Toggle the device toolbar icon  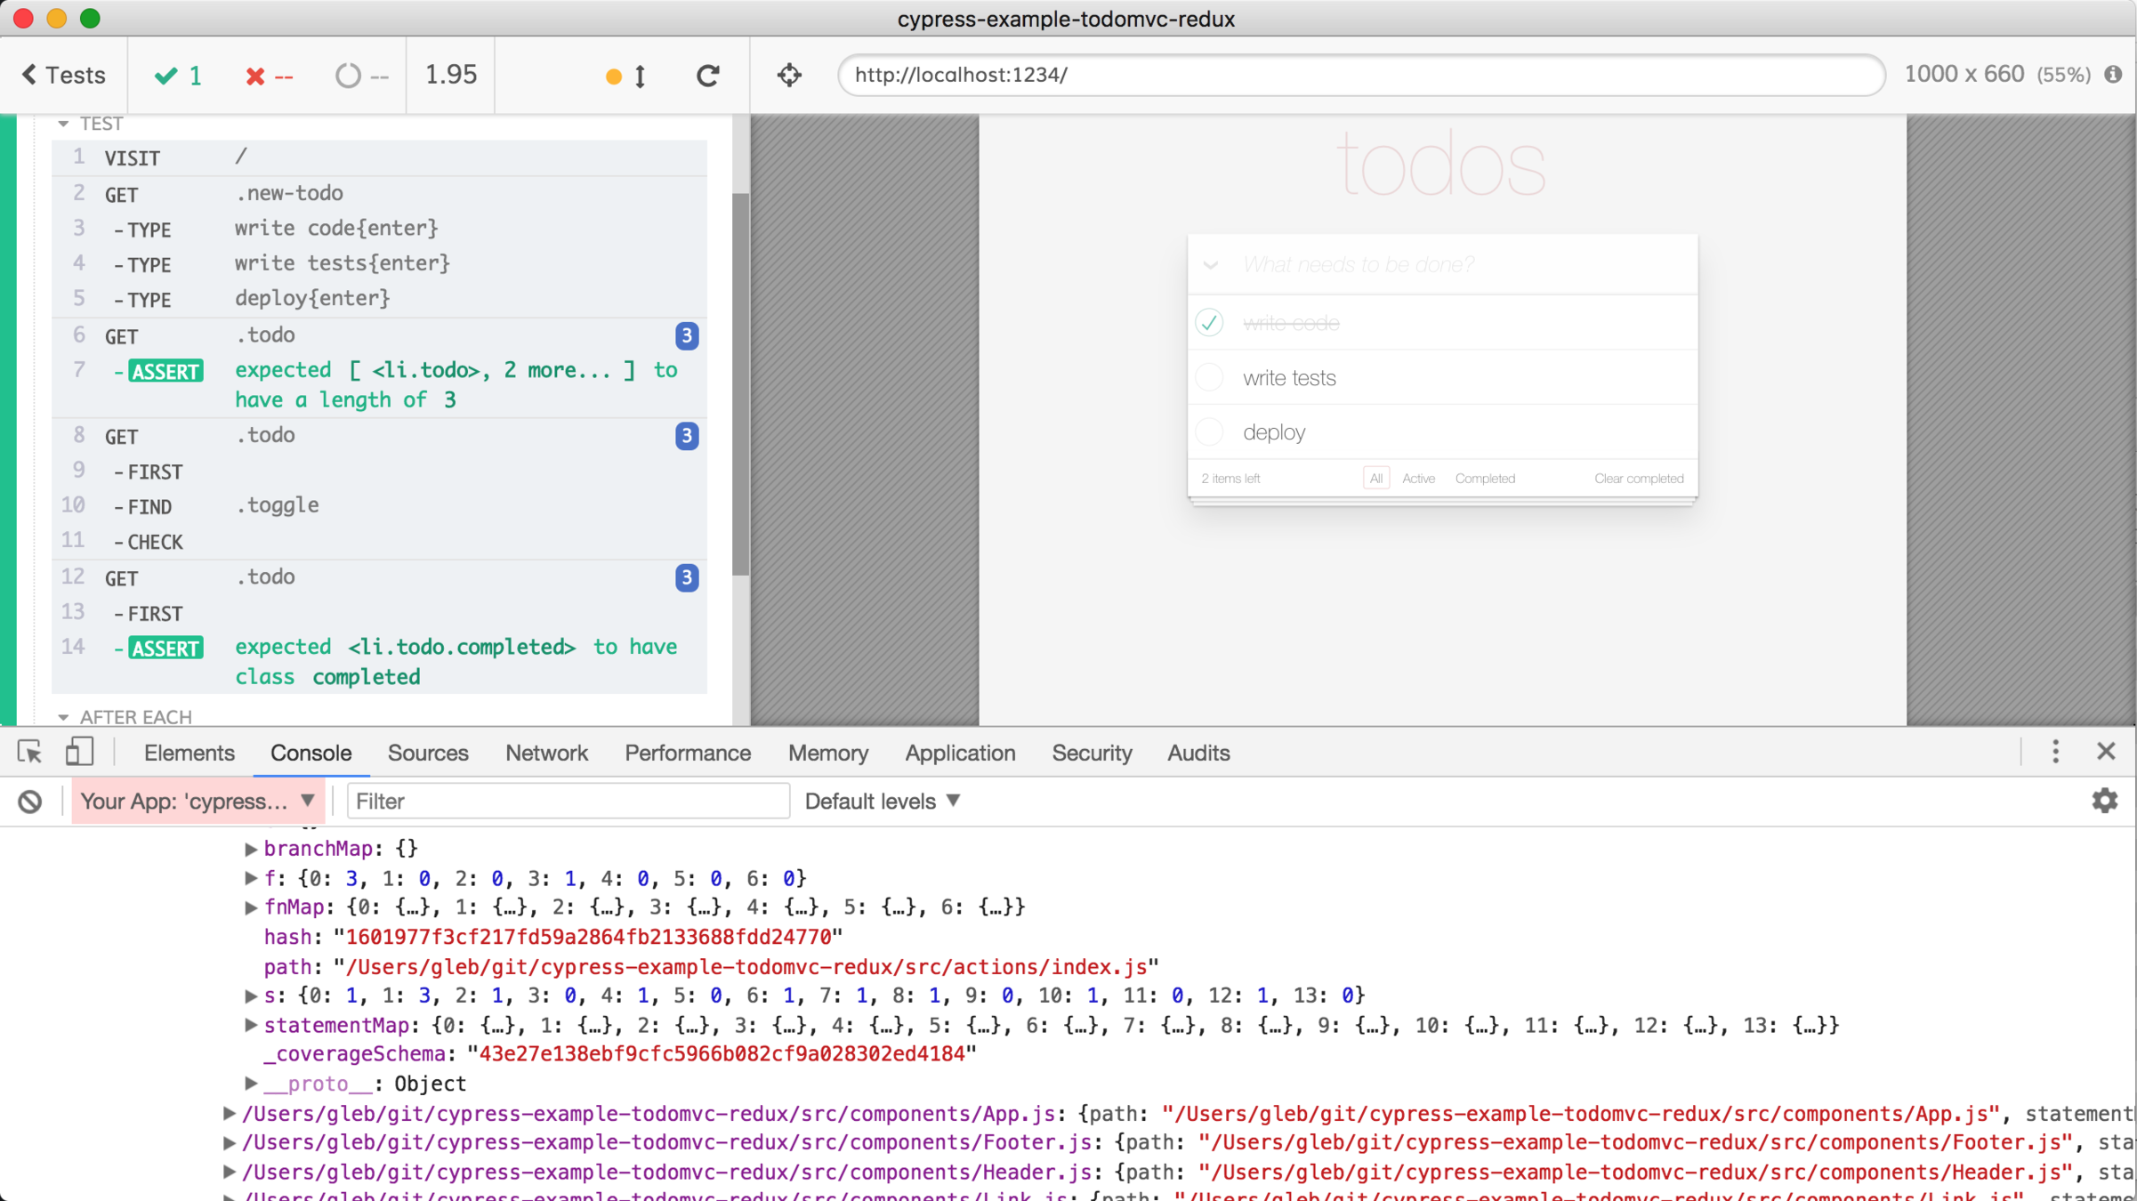[78, 753]
